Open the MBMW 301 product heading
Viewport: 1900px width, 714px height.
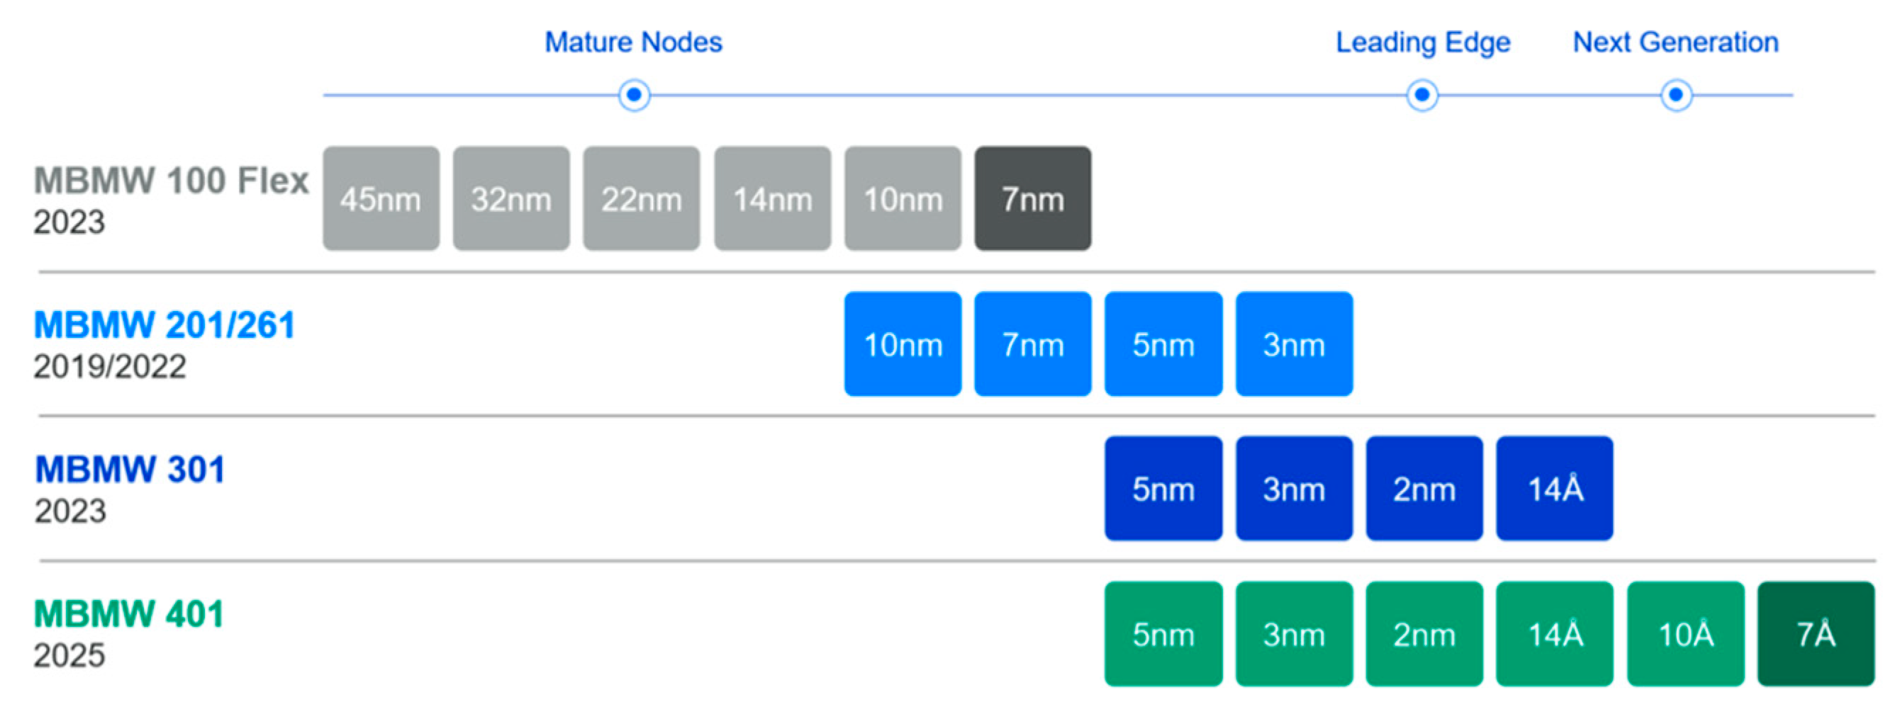(130, 470)
